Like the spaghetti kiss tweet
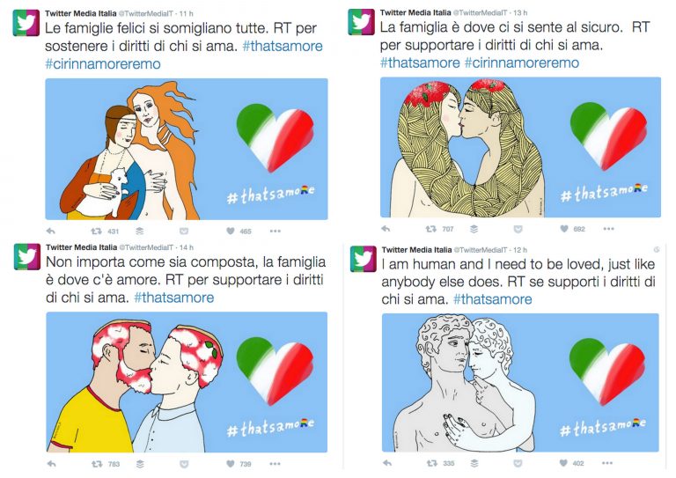The image size is (676, 478). (x=564, y=229)
